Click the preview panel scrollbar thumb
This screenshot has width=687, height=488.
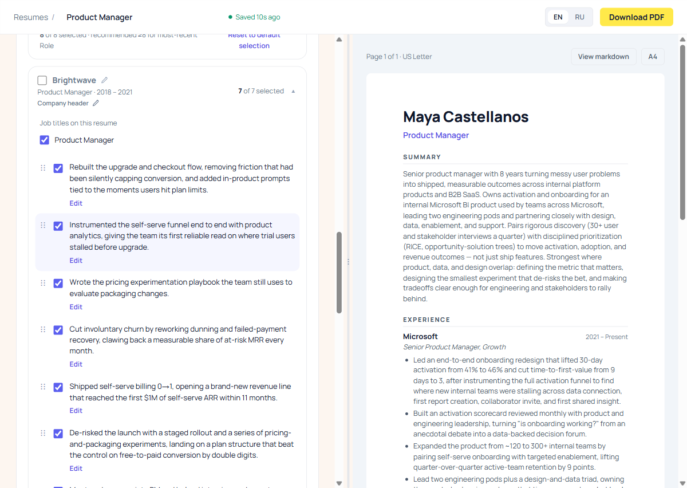[682, 132]
